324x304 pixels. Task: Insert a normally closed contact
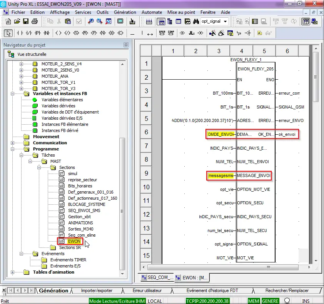click(x=29, y=33)
